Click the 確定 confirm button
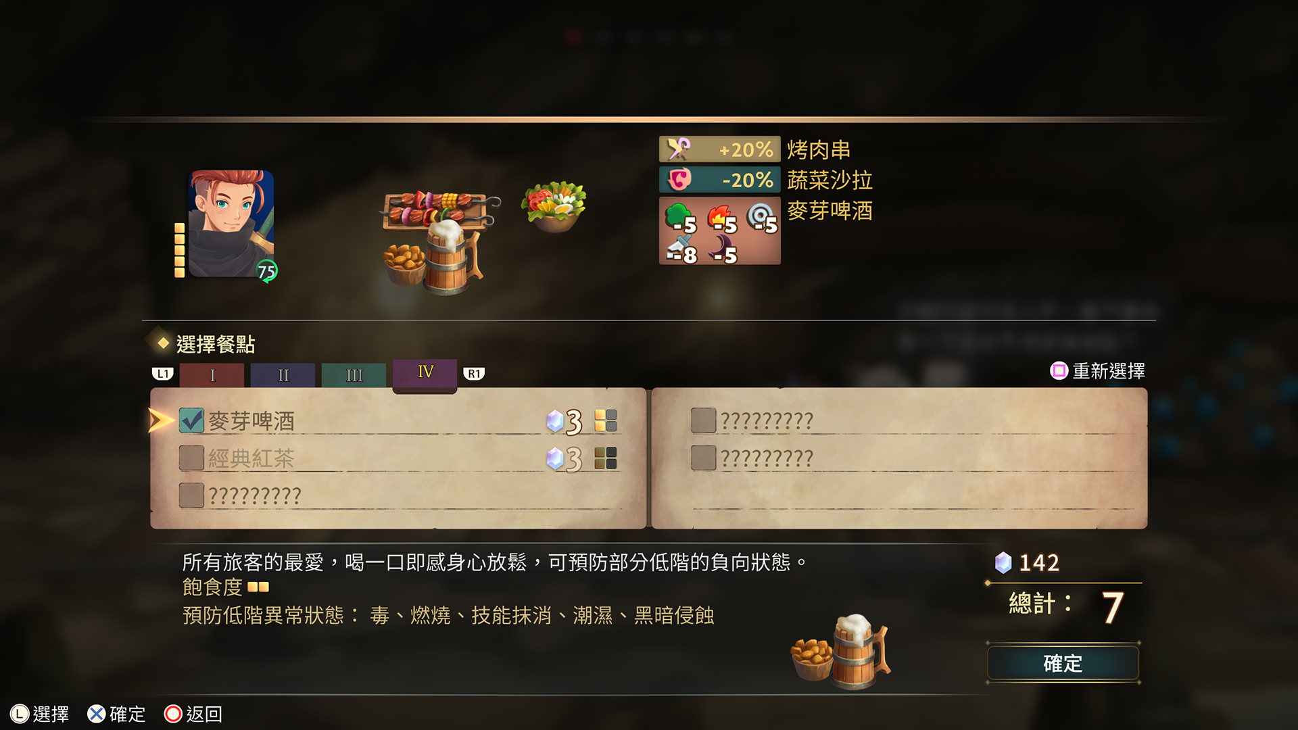This screenshot has width=1298, height=730. [x=1063, y=663]
